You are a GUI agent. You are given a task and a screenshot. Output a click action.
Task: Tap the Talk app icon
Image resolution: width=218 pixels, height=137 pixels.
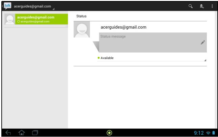pos(7,6)
